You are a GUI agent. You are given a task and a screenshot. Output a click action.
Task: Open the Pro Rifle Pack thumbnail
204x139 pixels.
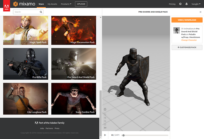pyautogui.click(x=25, y=64)
